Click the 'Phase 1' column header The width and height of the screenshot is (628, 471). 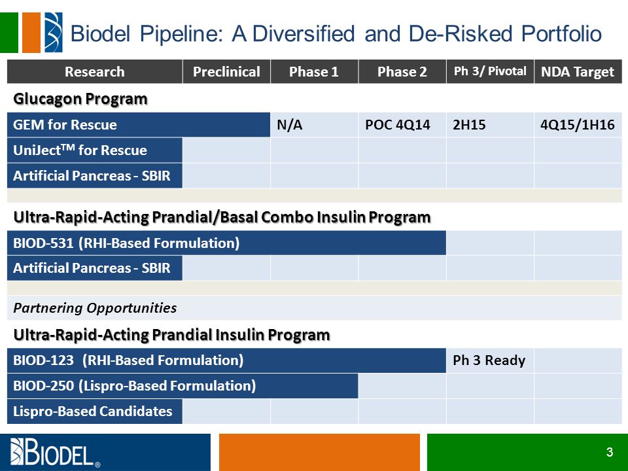point(314,72)
